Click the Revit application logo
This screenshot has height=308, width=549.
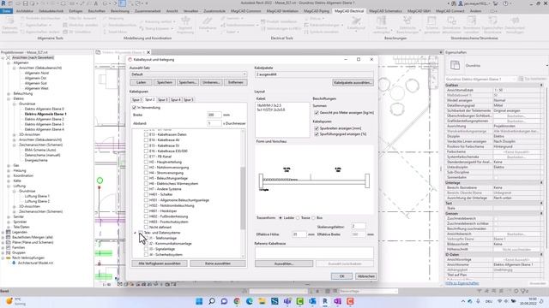pos(3,3)
